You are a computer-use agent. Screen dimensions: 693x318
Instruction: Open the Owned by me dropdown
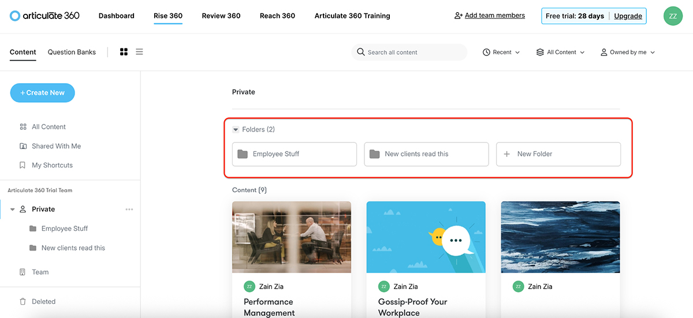click(628, 52)
